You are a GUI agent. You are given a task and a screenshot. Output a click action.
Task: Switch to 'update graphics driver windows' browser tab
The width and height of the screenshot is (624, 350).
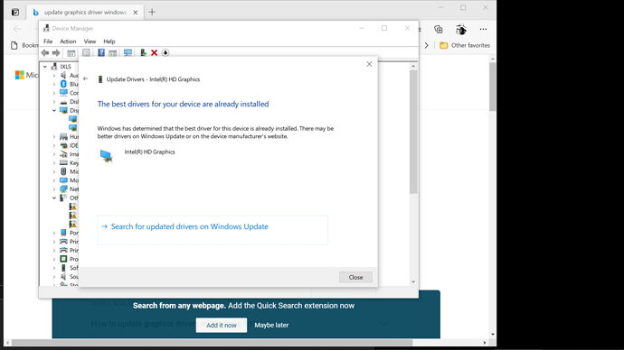pyautogui.click(x=85, y=13)
